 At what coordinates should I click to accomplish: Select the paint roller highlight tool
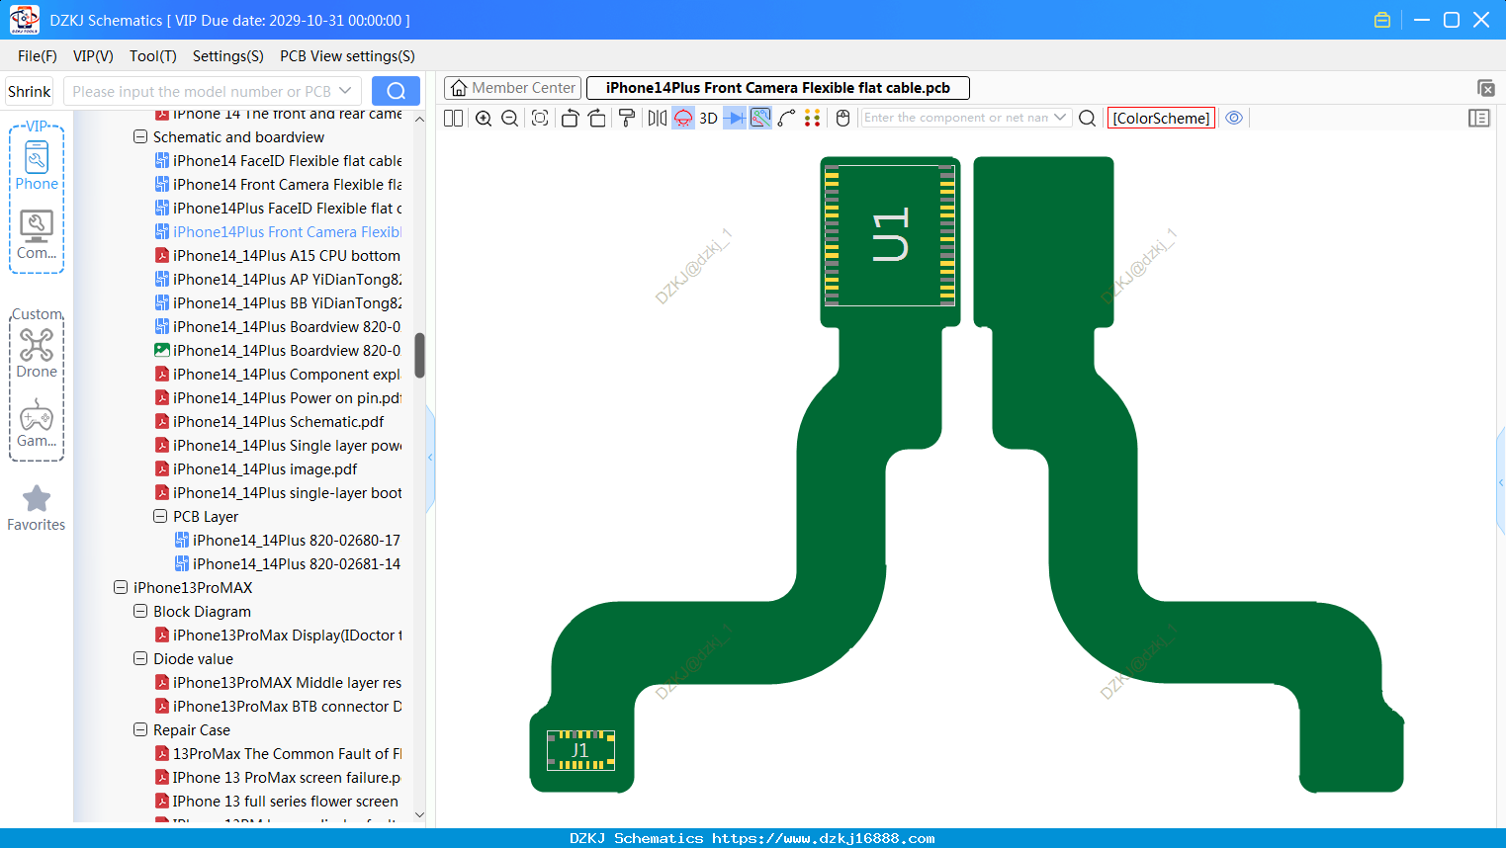pyautogui.click(x=627, y=118)
